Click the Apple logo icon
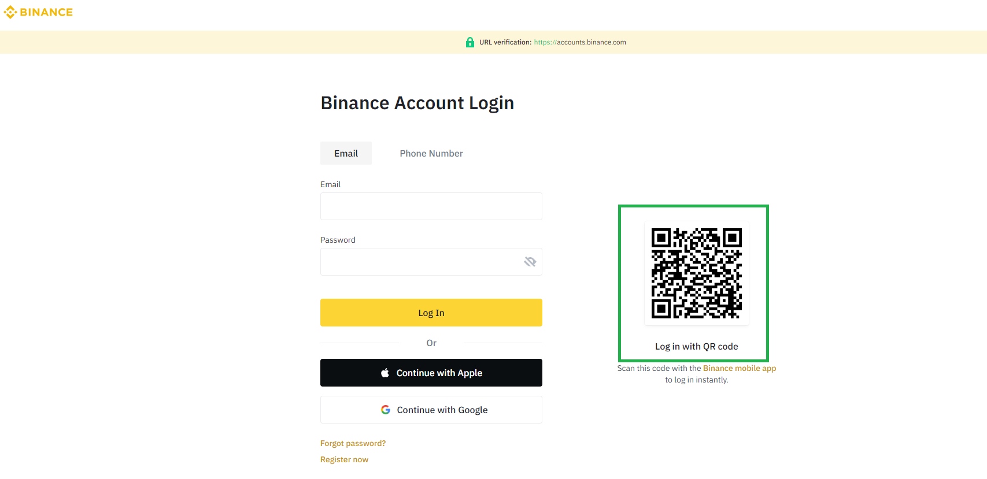Screen dimensions: 987x479 tap(385, 373)
